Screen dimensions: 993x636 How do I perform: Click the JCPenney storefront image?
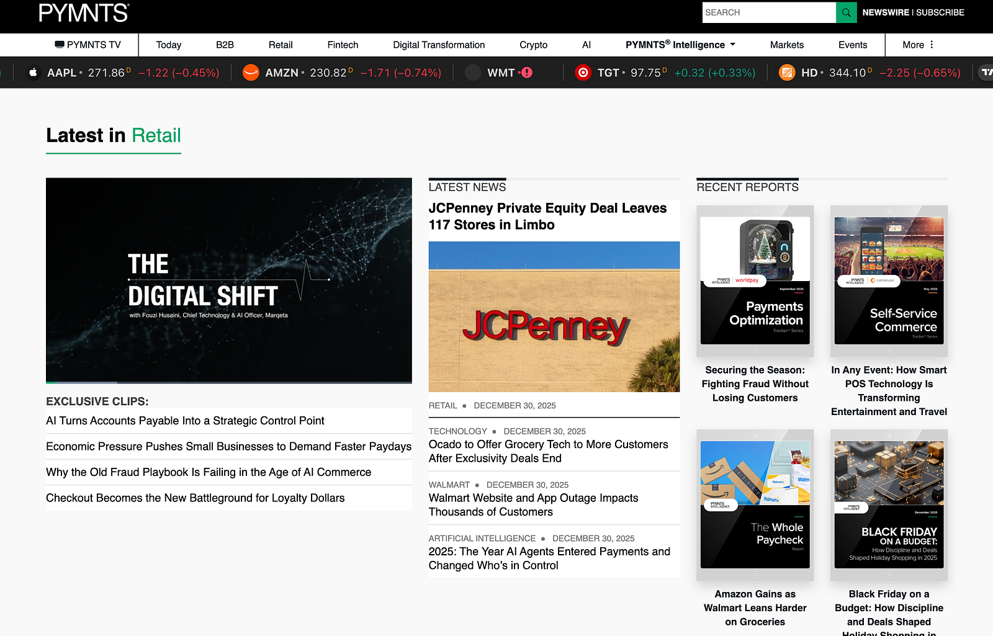tap(554, 316)
